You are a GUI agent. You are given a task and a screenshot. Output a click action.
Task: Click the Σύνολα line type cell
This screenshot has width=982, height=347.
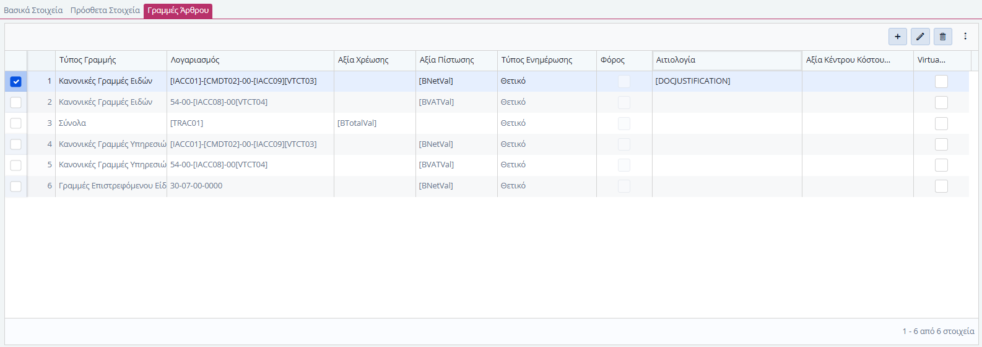pyautogui.click(x=111, y=123)
